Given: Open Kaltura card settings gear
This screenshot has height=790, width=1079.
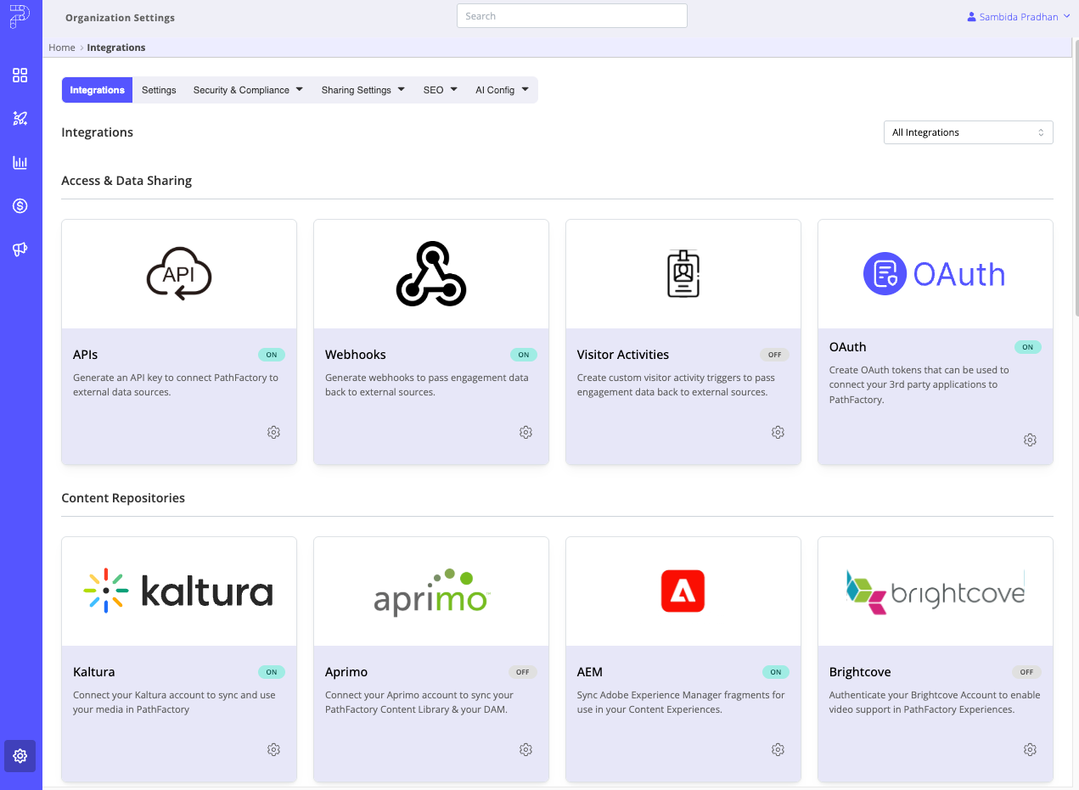Looking at the screenshot, I should (x=273, y=750).
